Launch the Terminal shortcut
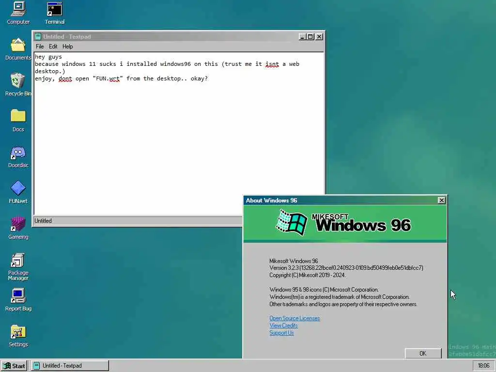 (x=54, y=13)
